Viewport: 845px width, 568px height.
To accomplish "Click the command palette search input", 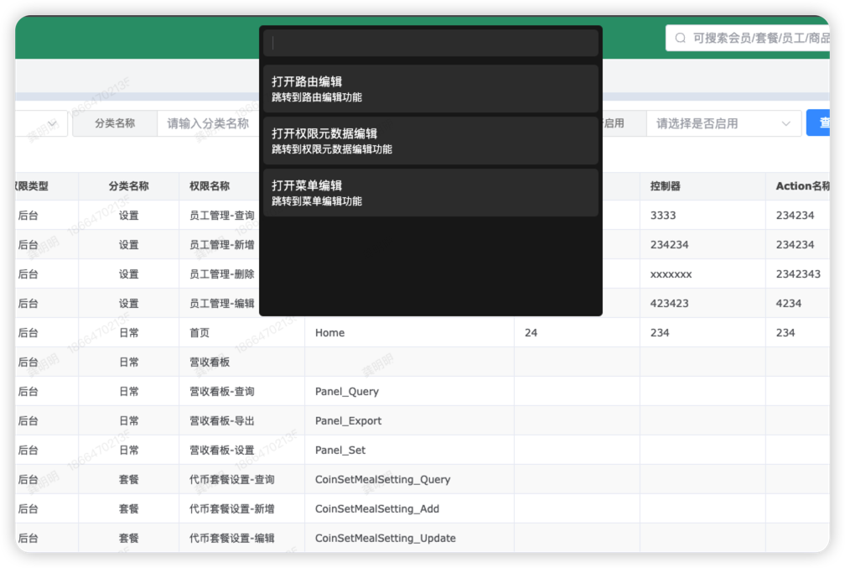I will [x=431, y=43].
